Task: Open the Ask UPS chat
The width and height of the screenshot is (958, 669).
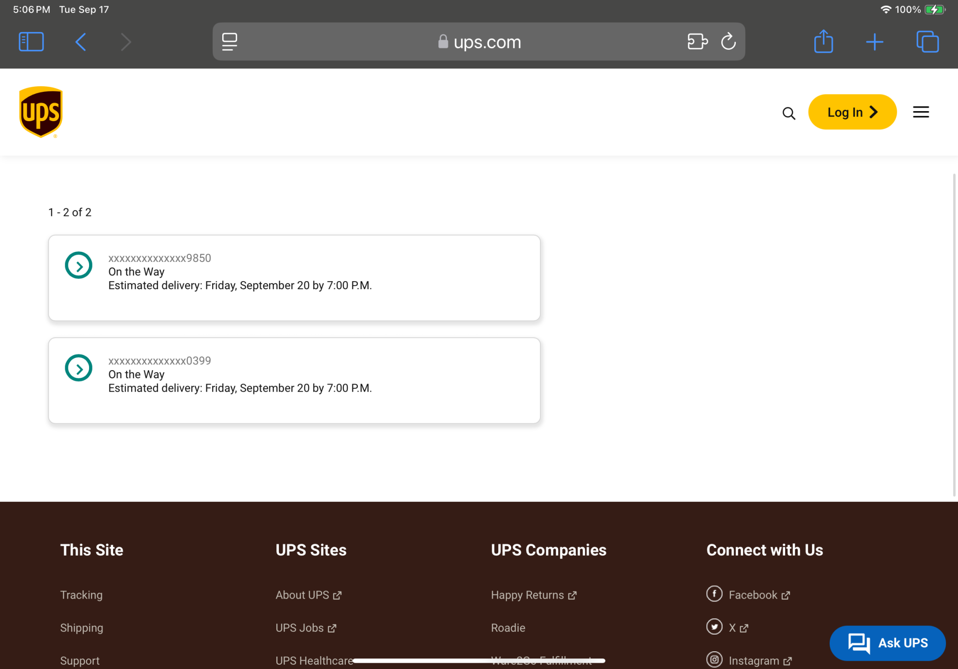Action: [888, 643]
